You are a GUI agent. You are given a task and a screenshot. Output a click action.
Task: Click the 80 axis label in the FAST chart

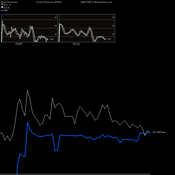point(56,17)
